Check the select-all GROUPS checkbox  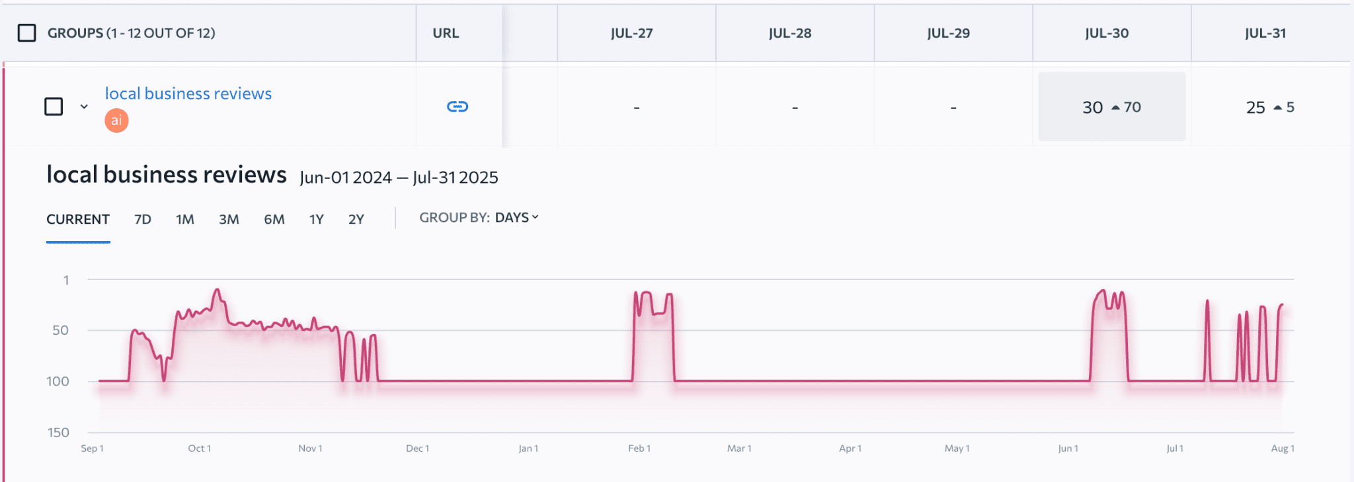click(x=26, y=33)
